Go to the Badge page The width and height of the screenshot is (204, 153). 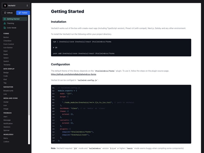coord(6,73)
